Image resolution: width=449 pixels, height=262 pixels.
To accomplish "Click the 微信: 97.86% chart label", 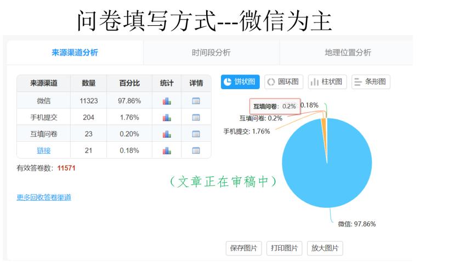I will tap(357, 224).
